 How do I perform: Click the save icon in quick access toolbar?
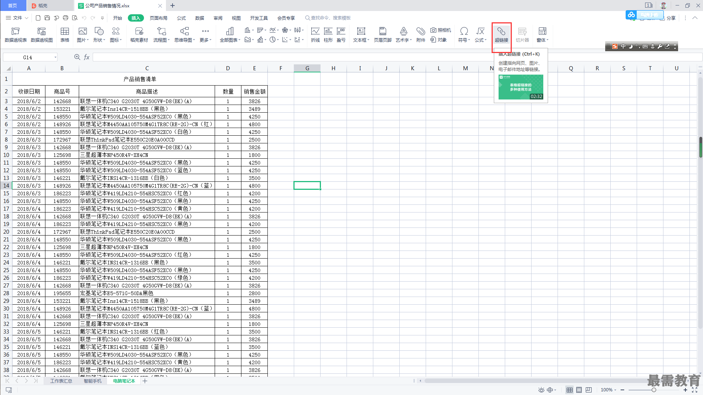(x=47, y=18)
